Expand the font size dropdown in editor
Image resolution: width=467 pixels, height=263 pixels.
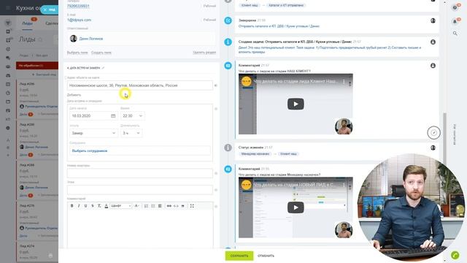(x=136, y=206)
